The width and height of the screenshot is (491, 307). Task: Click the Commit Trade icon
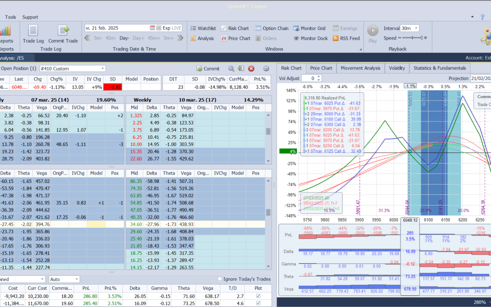tap(63, 34)
